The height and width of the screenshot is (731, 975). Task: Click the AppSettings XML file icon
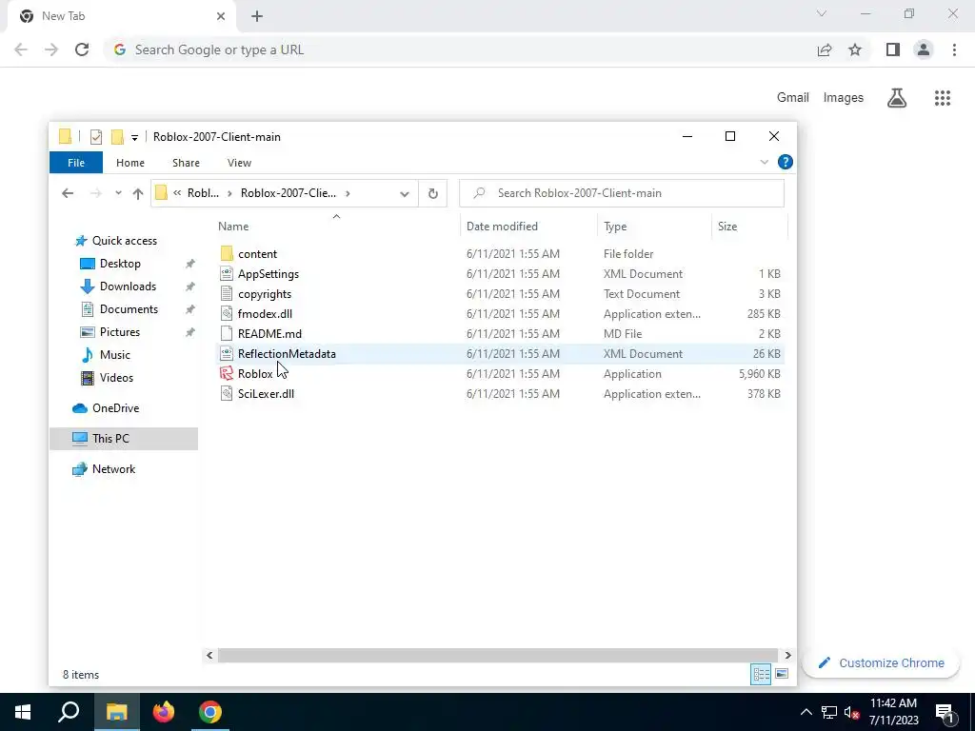[227, 273]
